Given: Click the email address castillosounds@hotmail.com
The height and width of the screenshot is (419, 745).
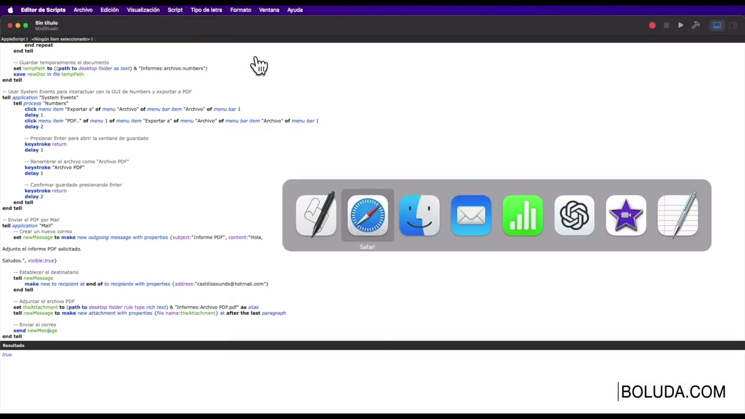Looking at the screenshot, I should point(232,284).
